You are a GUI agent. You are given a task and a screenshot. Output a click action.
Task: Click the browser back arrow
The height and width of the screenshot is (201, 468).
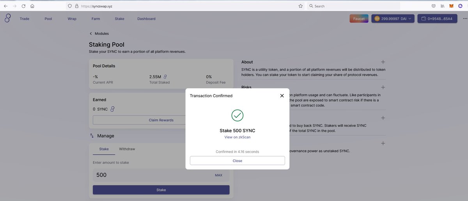5,6
